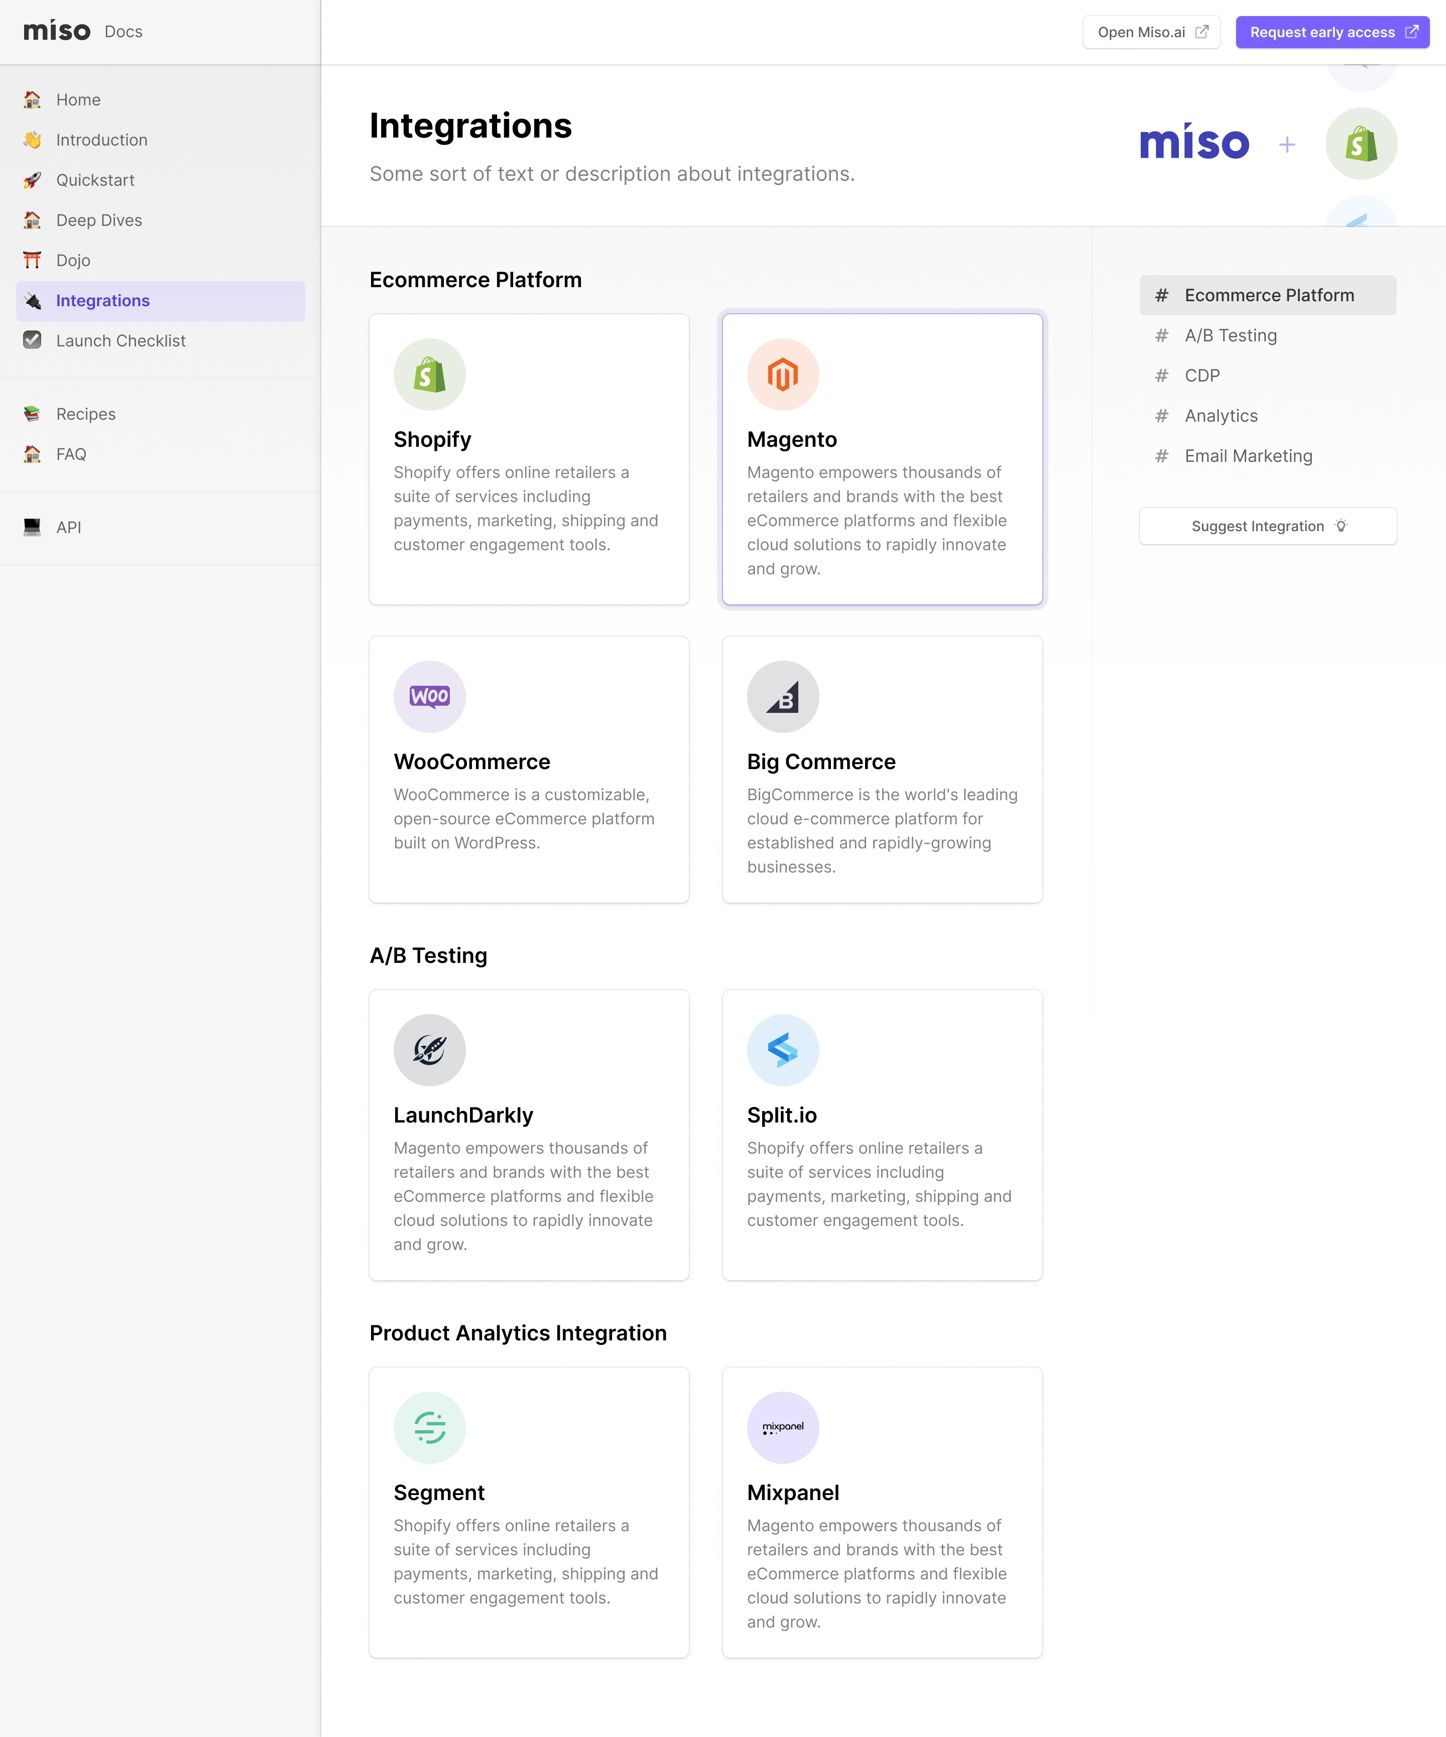Screen dimensions: 1446x1737
Task: Open the WooCommerce card title
Action: tap(471, 762)
